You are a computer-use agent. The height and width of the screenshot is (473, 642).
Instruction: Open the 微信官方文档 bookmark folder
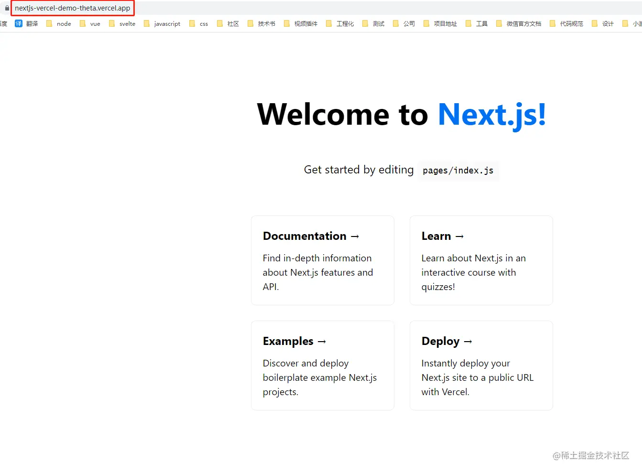click(519, 23)
